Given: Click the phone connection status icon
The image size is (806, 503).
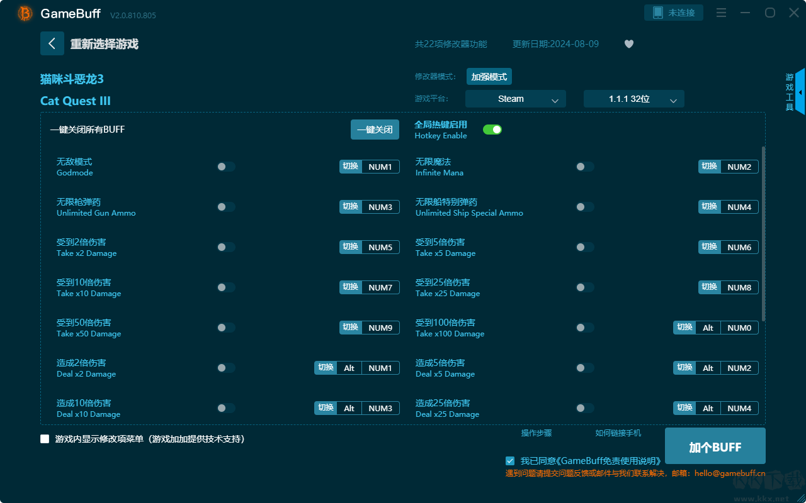Looking at the screenshot, I should [657, 13].
